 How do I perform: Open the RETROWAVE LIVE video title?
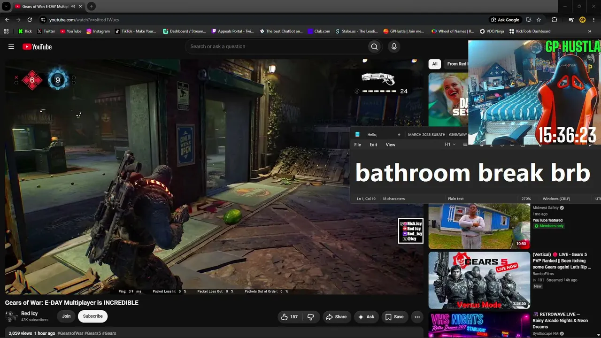560,320
